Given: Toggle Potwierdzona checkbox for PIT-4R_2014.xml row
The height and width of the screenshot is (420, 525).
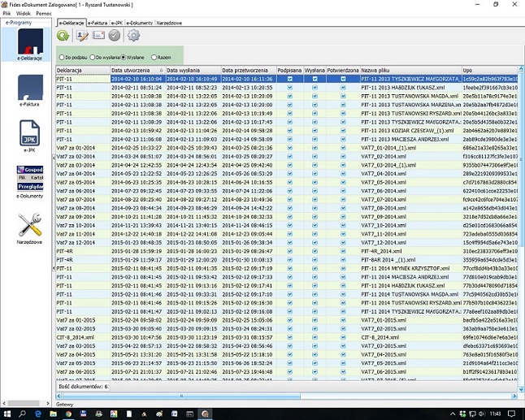Looking at the screenshot, I should click(x=343, y=251).
